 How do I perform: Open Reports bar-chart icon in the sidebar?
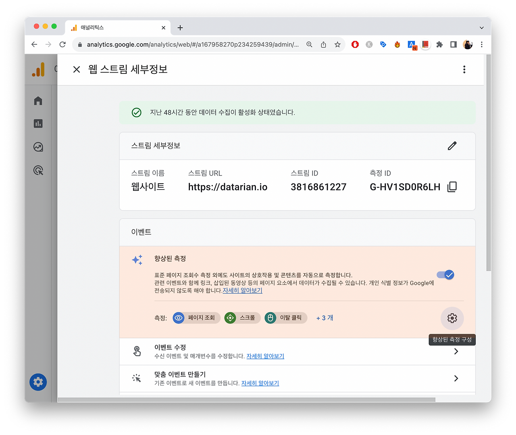tap(38, 123)
